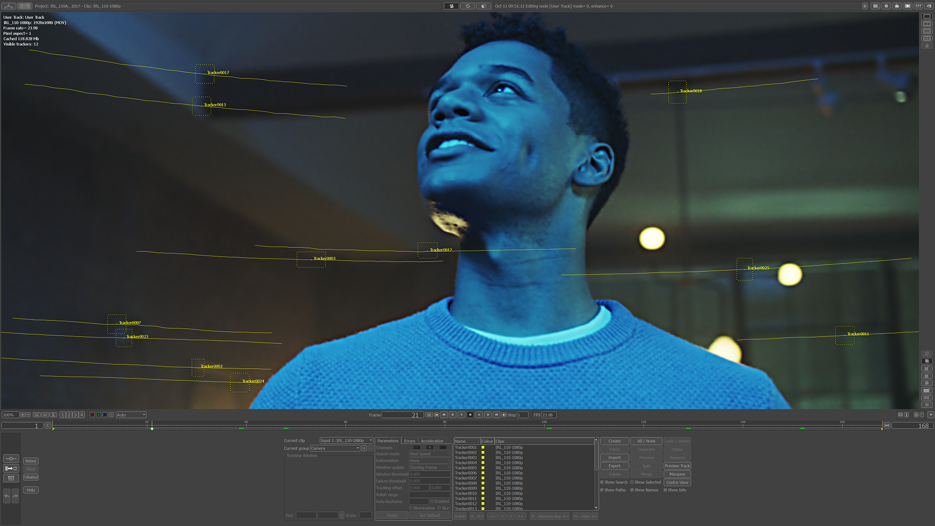Open the Current clip input dropdown
Image resolution: width=935 pixels, height=526 pixels.
tap(346, 440)
